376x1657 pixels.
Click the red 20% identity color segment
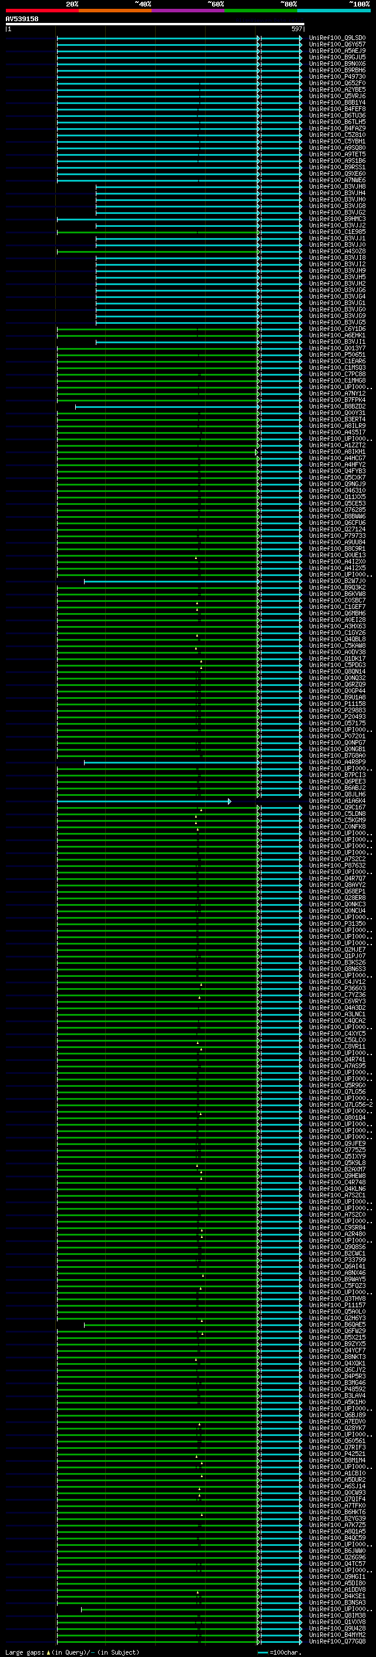coord(42,11)
